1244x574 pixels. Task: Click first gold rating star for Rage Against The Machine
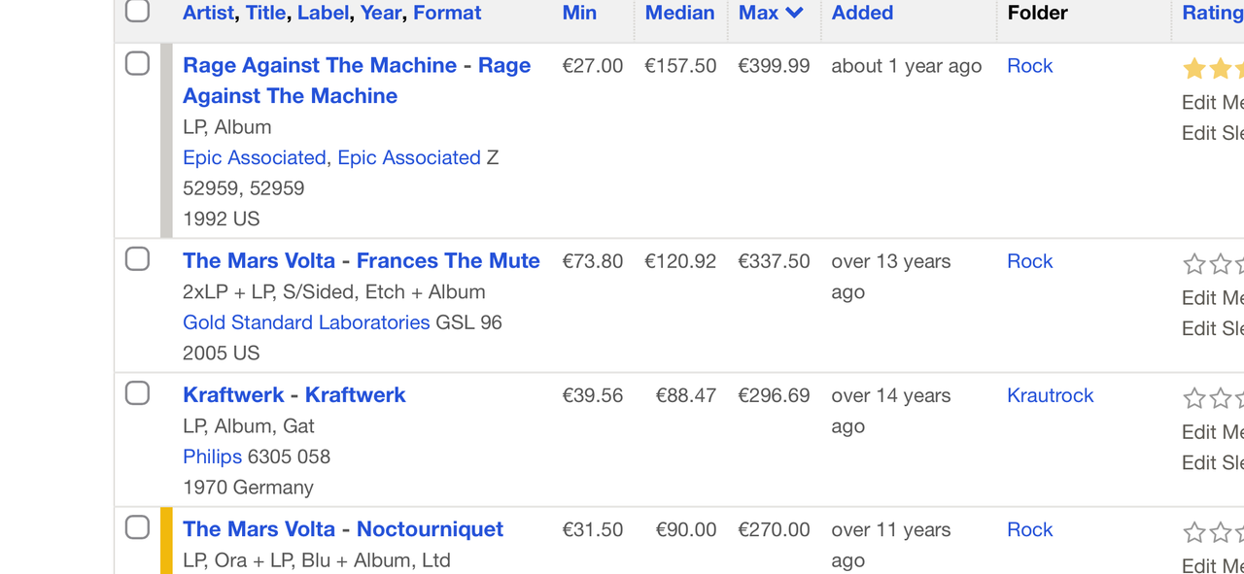(1194, 68)
